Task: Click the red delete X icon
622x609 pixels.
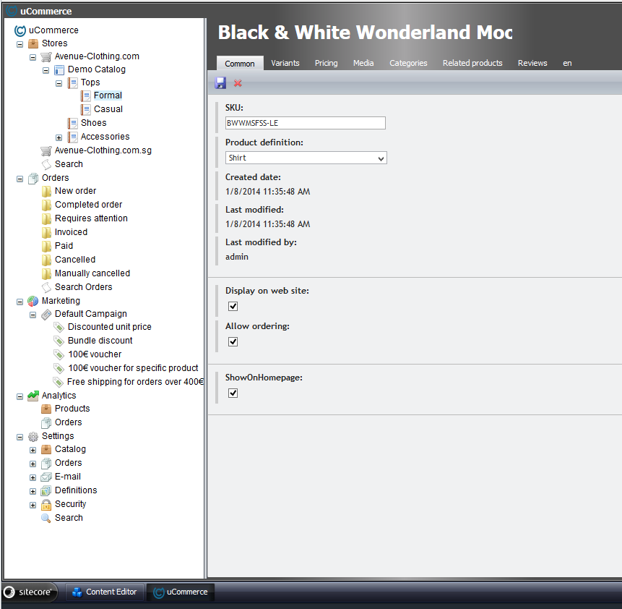Action: pyautogui.click(x=238, y=83)
